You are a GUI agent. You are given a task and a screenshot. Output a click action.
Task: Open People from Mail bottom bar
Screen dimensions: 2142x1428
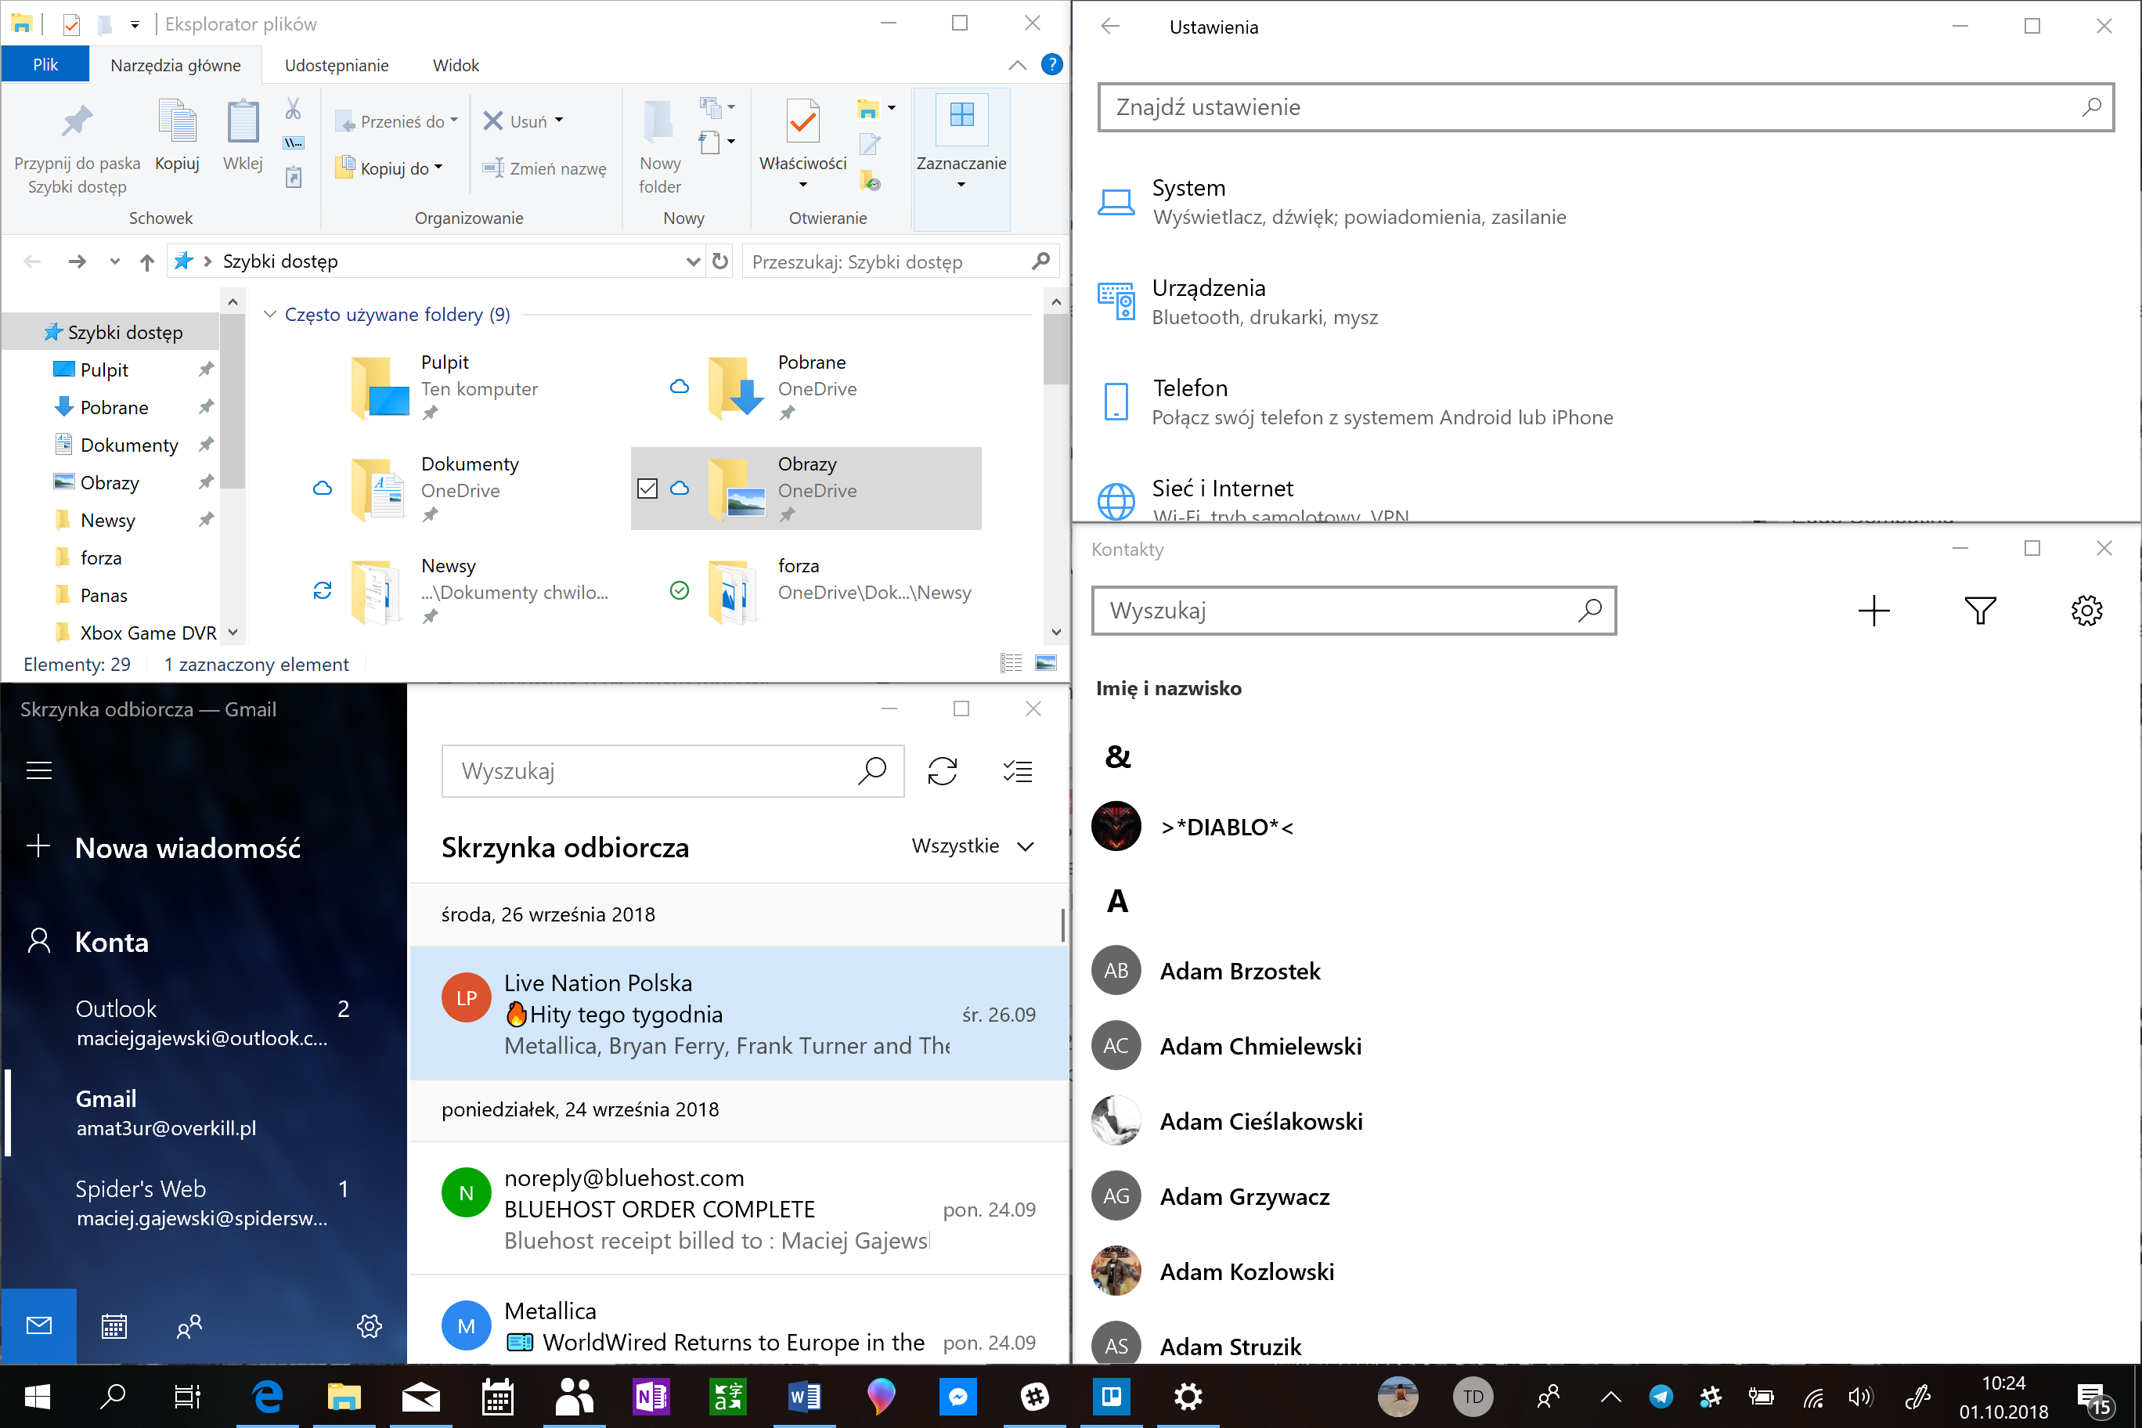189,1326
